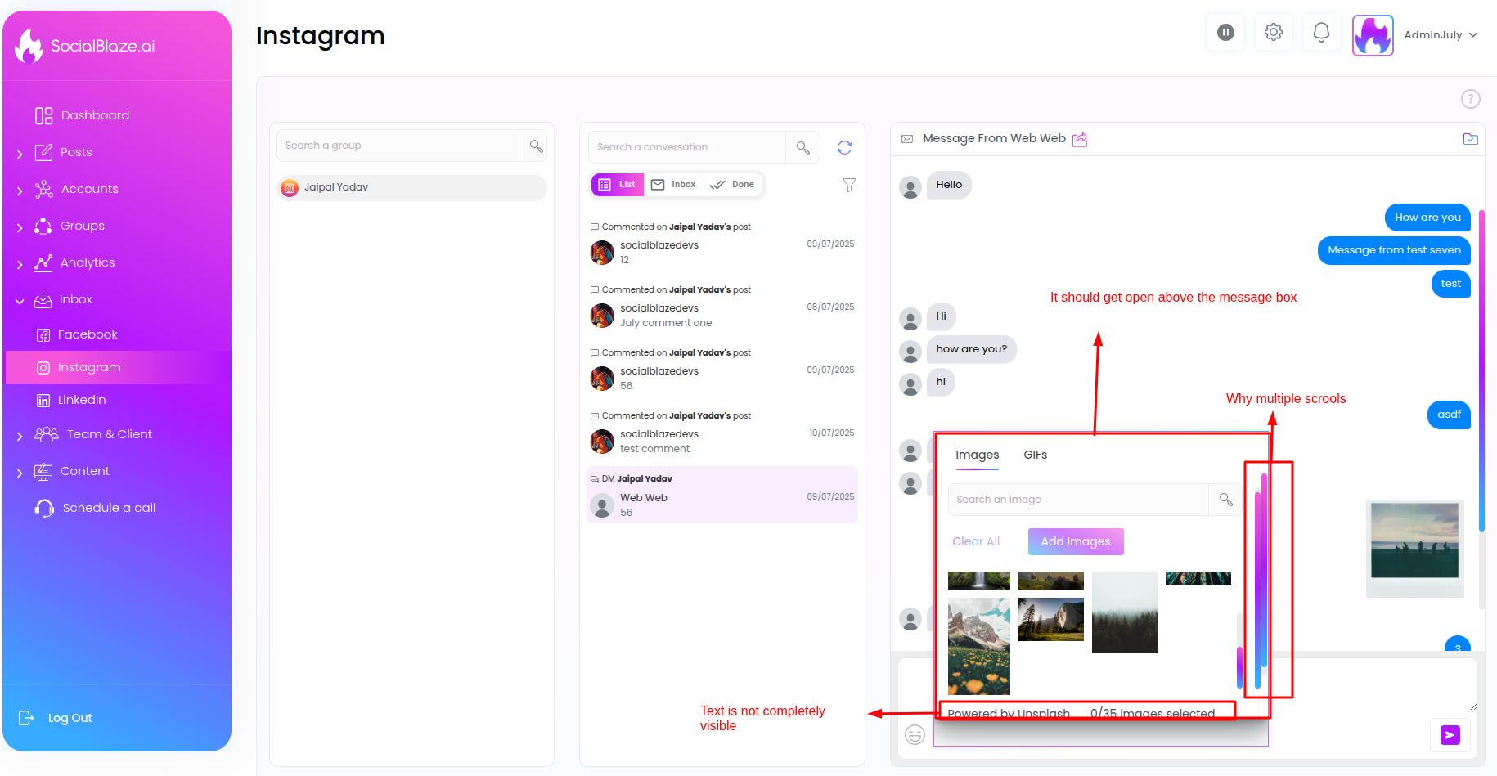Open the conversation filter funnel
This screenshot has width=1497, height=776.
click(849, 186)
